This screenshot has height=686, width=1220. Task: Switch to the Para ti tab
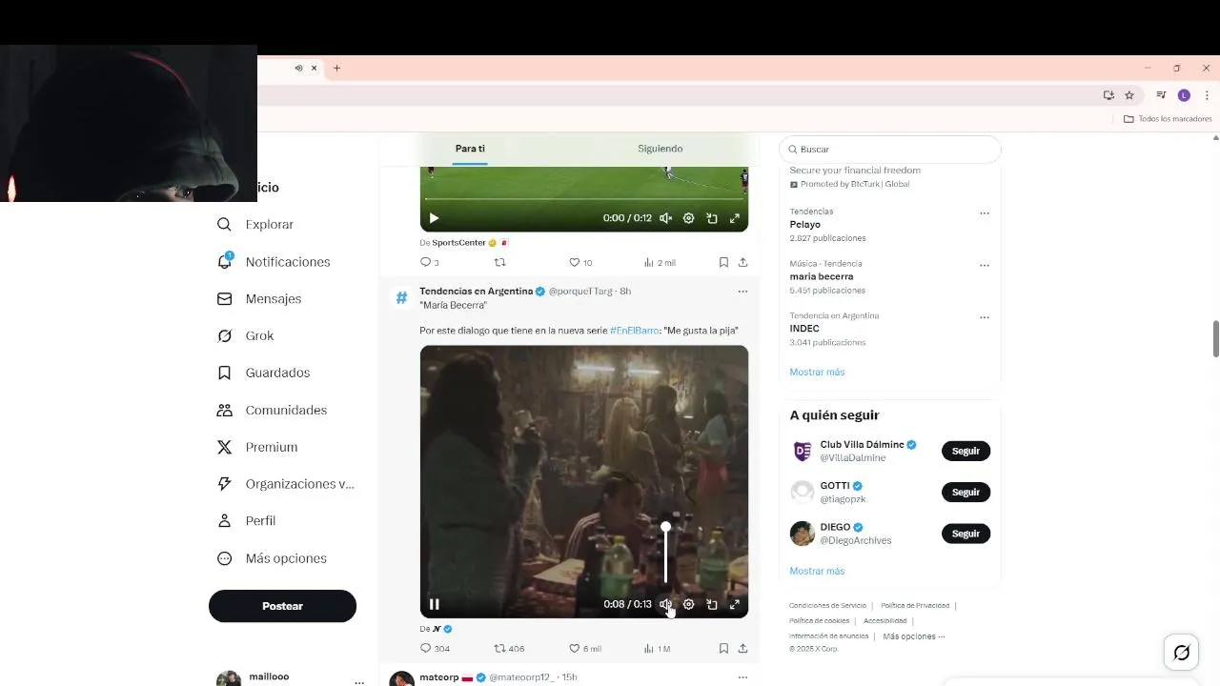click(470, 149)
